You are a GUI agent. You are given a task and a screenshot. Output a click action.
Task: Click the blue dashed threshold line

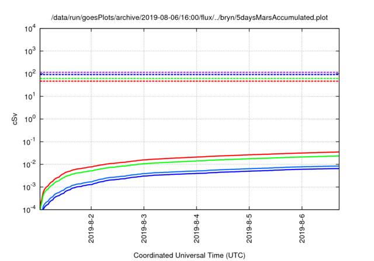tap(189, 75)
